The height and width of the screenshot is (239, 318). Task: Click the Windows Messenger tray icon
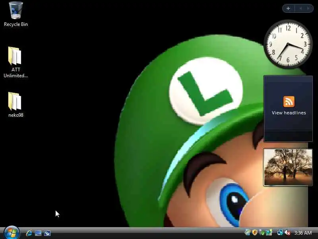248,232
